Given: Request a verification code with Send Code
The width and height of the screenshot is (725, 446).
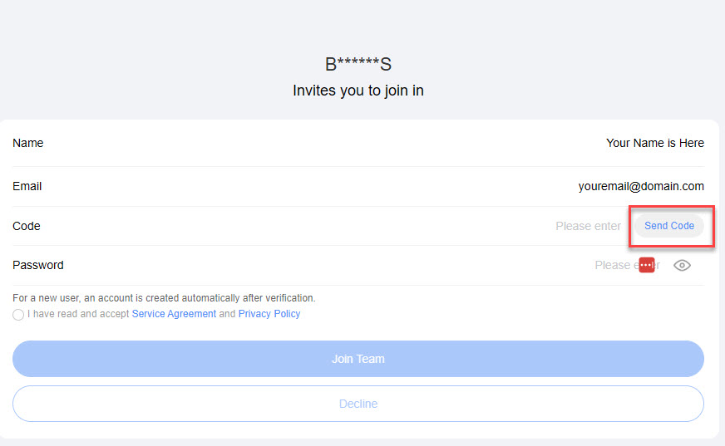Looking at the screenshot, I should click(x=669, y=226).
